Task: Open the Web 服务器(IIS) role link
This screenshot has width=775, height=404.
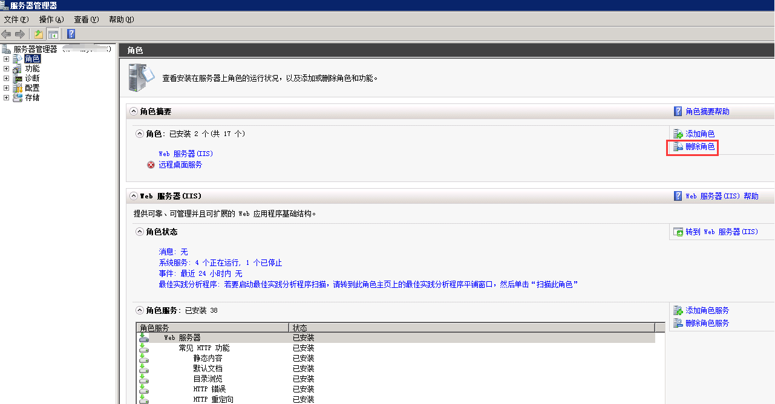Action: tap(186, 154)
